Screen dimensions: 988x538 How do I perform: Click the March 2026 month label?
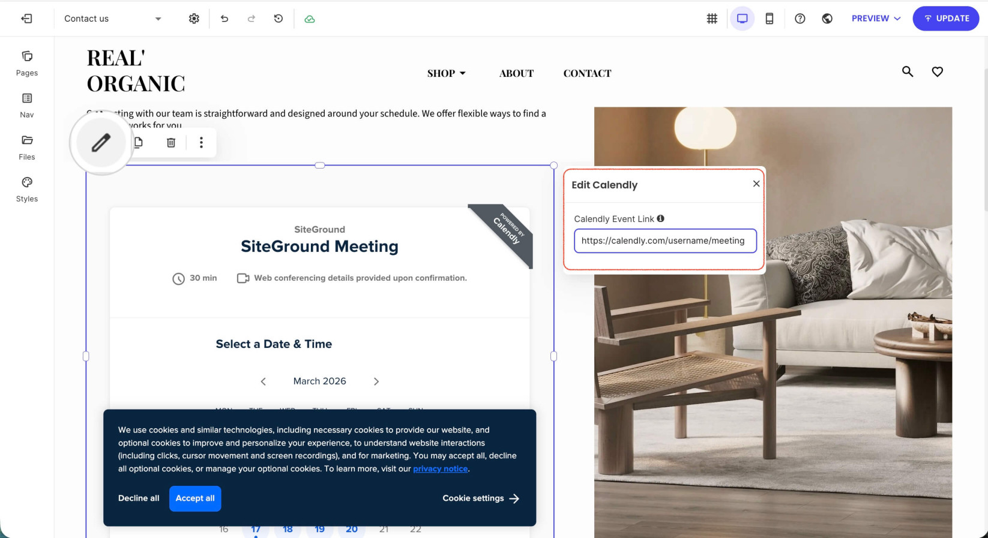coord(320,381)
